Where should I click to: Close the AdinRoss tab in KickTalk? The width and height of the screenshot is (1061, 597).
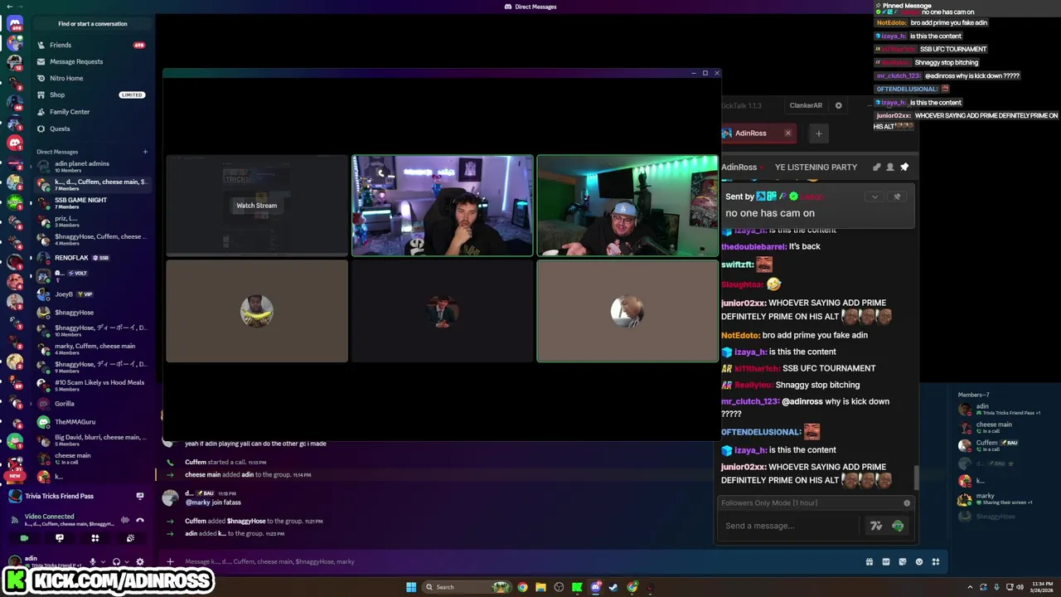tap(787, 133)
